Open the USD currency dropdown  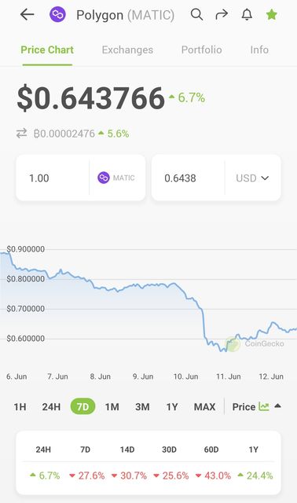pos(252,178)
